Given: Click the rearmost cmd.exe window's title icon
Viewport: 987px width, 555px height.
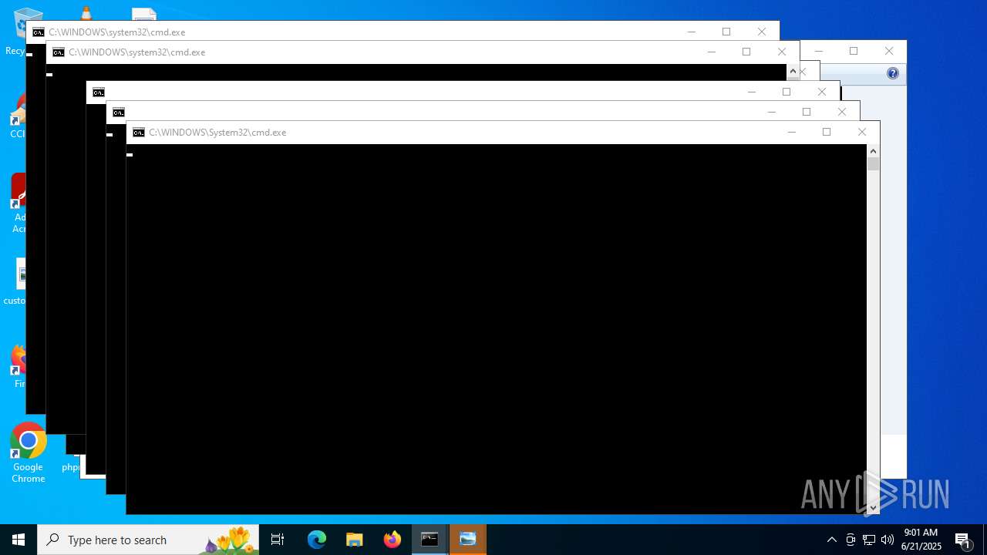Looking at the screenshot, I should [39, 32].
